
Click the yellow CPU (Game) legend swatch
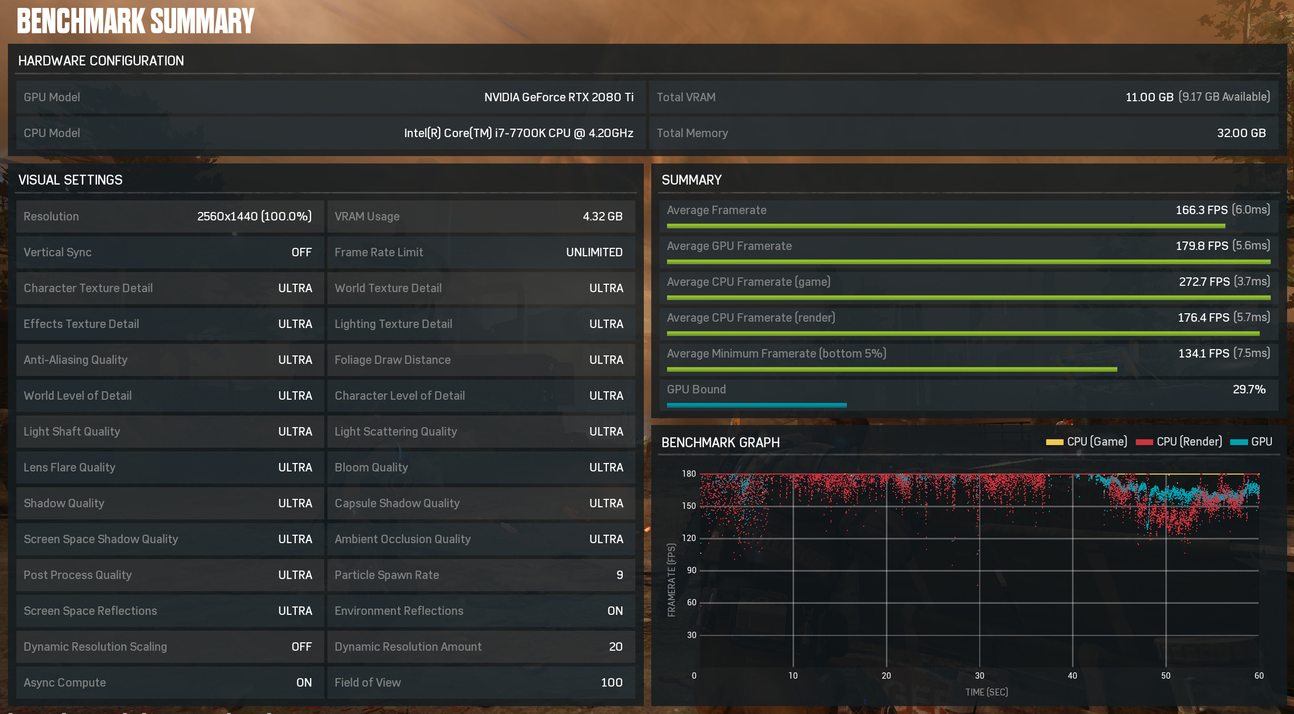click(x=1054, y=442)
